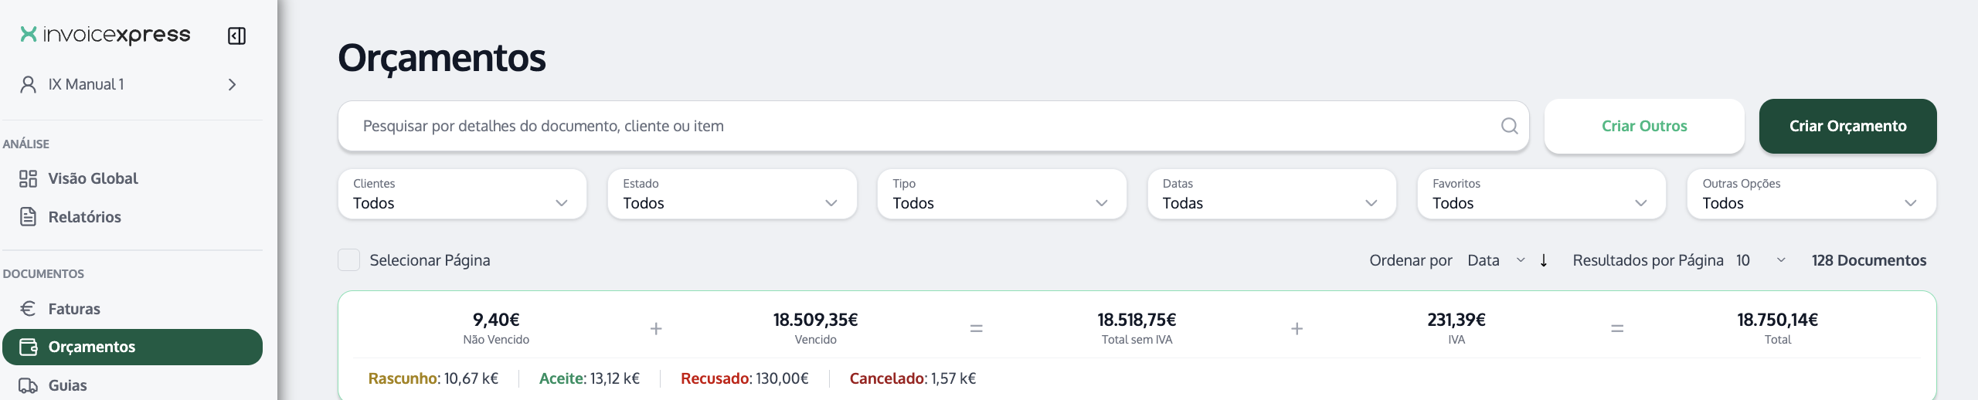Check the Selecionar Página checkbox
The height and width of the screenshot is (400, 1978).
[x=348, y=260]
